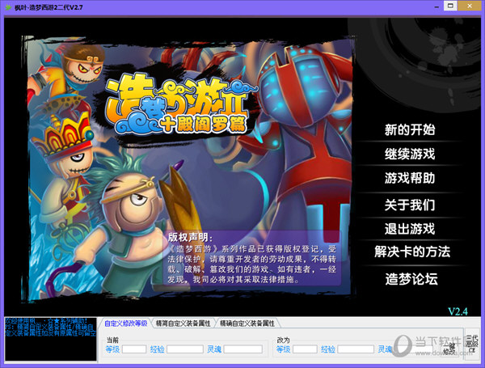Click the 当前 group label
Image resolution: width=485 pixels, height=368 pixels.
coord(112,340)
